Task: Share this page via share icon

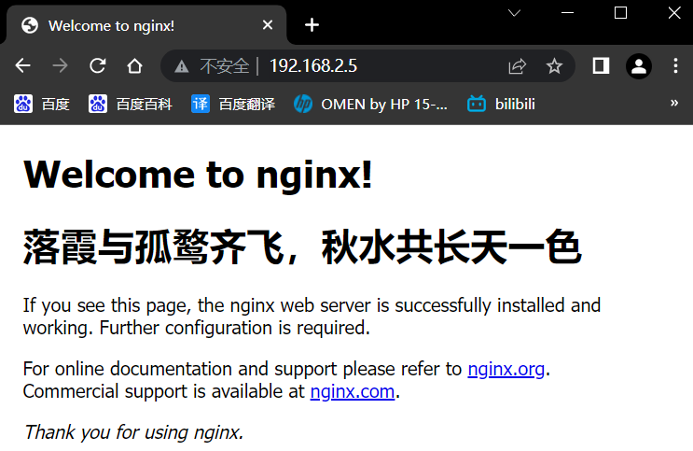Action: pyautogui.click(x=517, y=66)
